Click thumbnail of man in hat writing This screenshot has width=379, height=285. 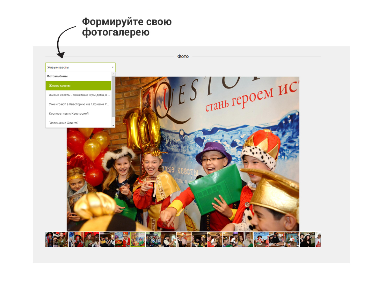(168, 240)
